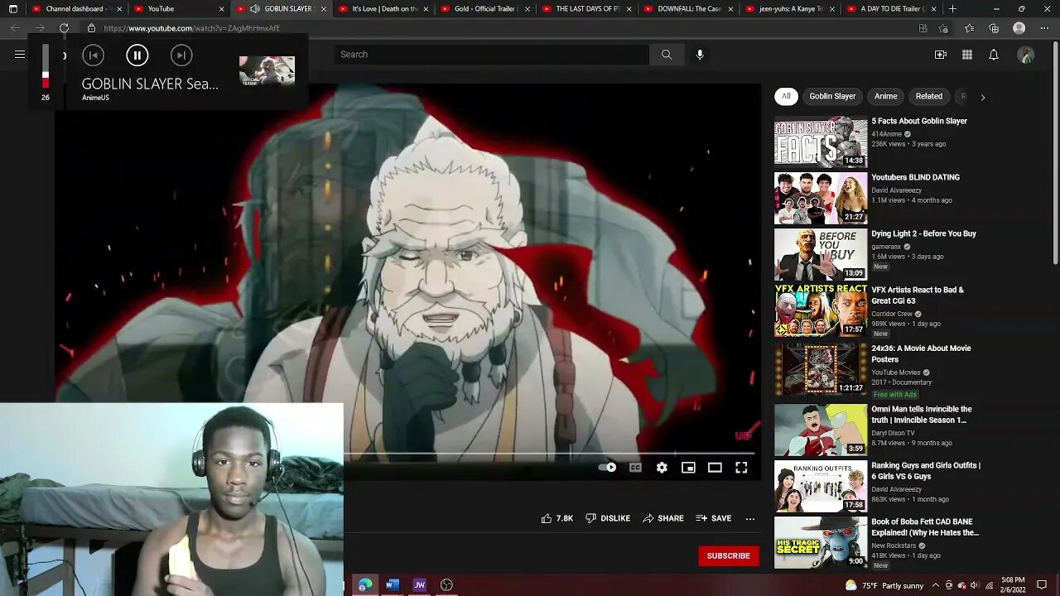This screenshot has height=596, width=1060.
Task: Enable miniplayer mode
Action: tap(688, 468)
